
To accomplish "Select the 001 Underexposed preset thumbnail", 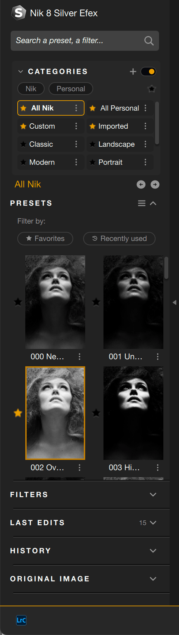I will (133, 302).
